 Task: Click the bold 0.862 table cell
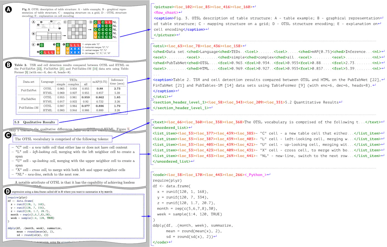100,97
